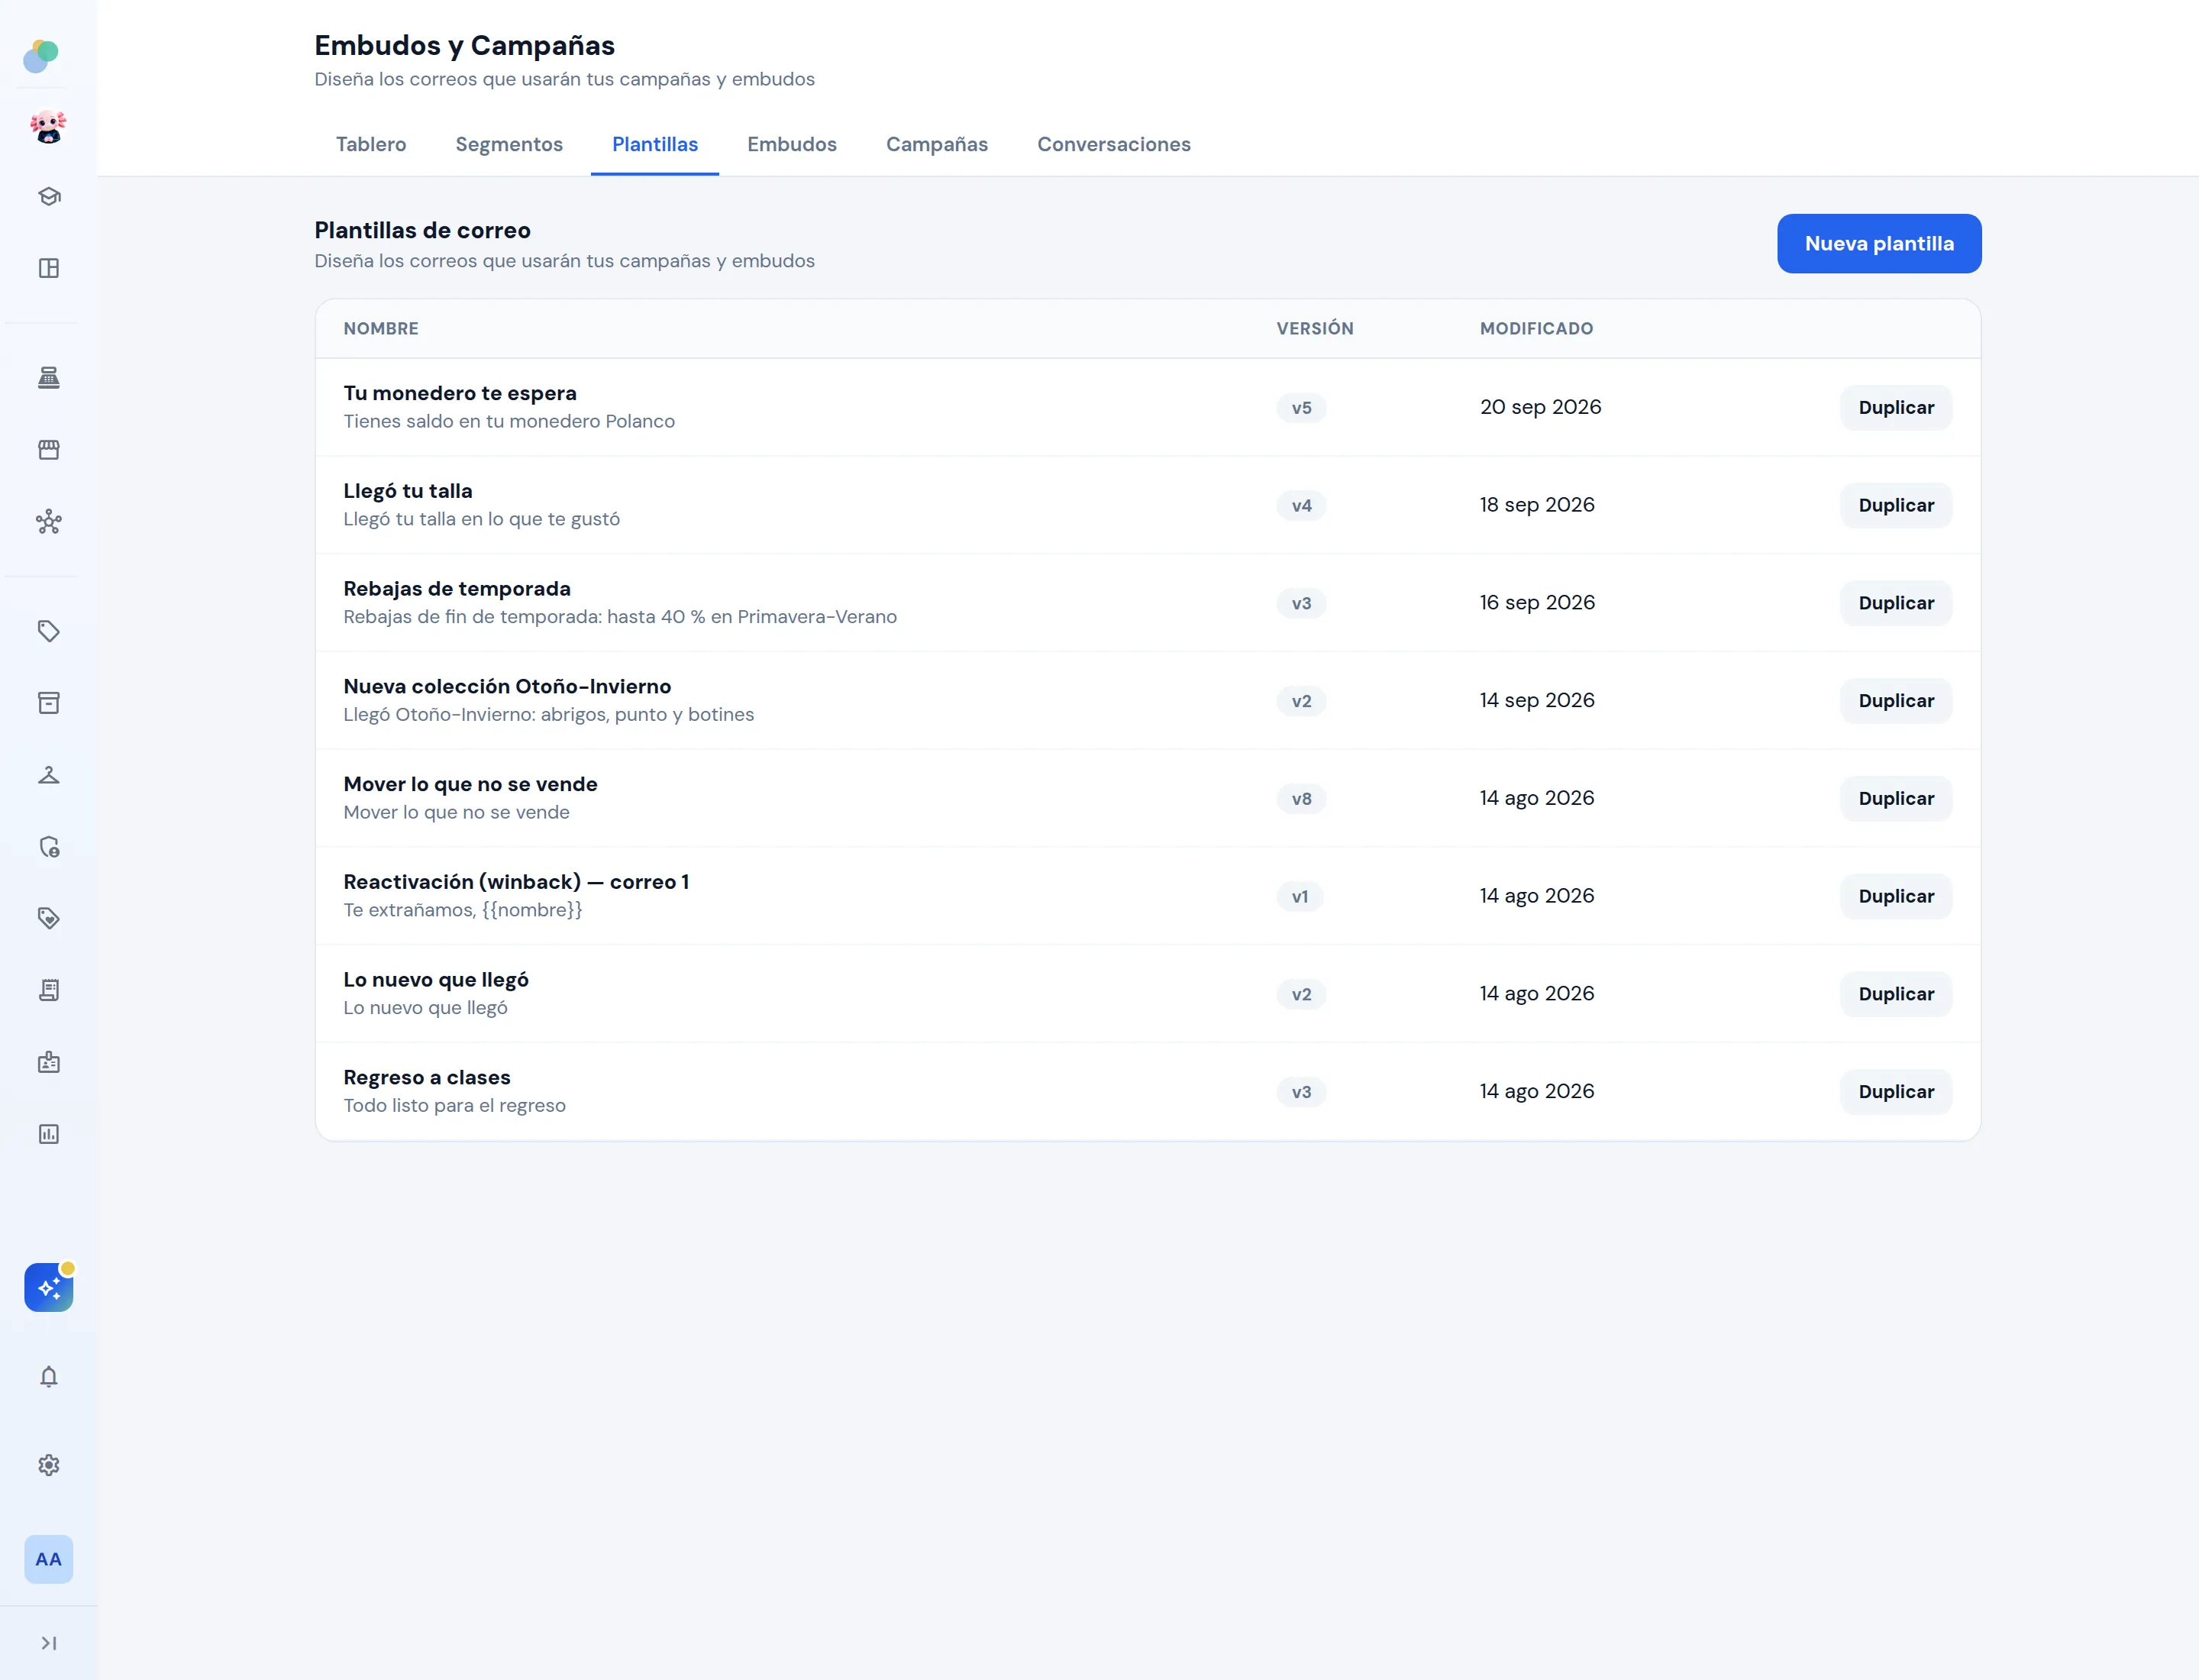Click the NOMBRE column header

pyautogui.click(x=381, y=328)
